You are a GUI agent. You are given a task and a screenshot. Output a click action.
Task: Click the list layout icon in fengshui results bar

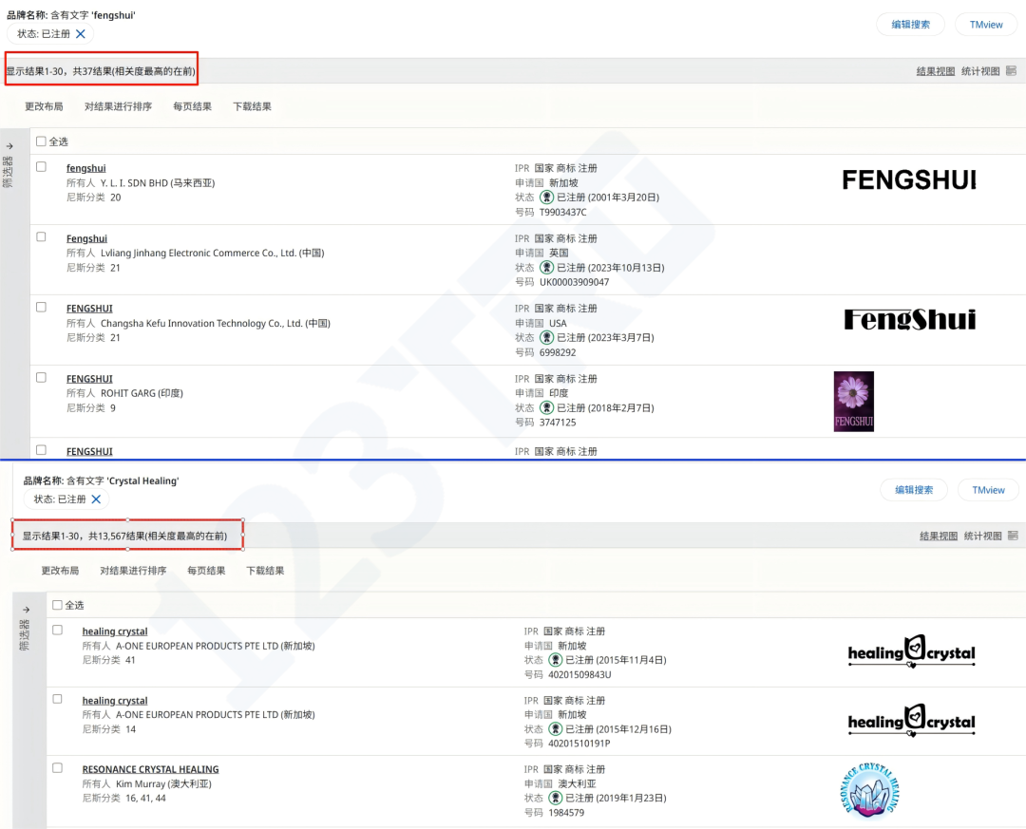point(1011,70)
